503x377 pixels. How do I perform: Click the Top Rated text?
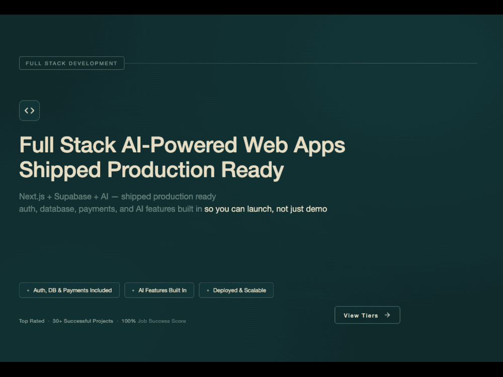pyautogui.click(x=32, y=321)
